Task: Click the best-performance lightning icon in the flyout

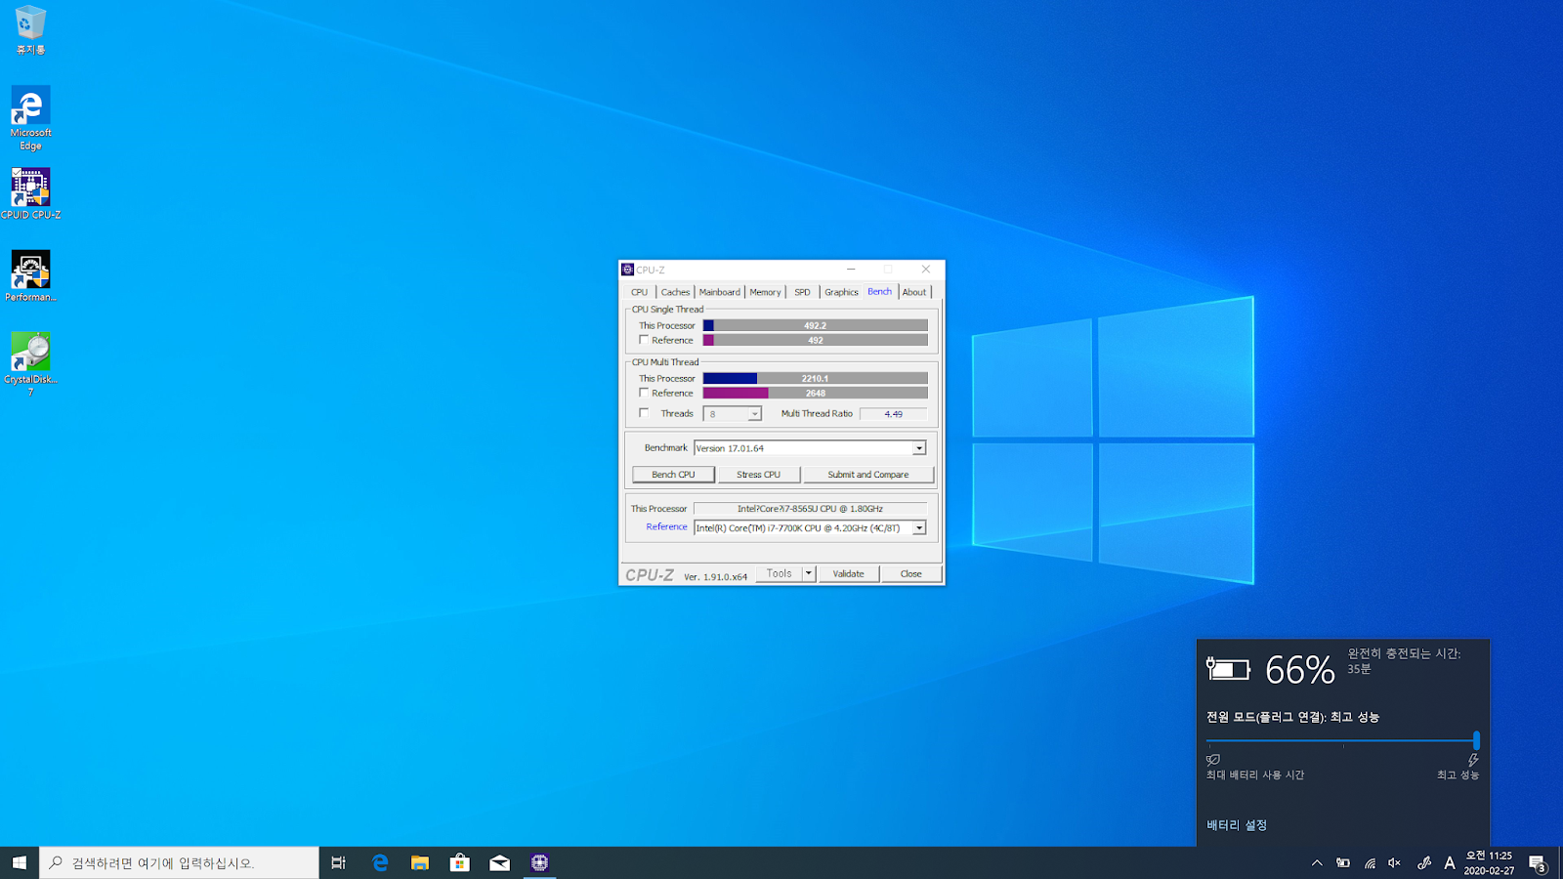Action: point(1473,760)
